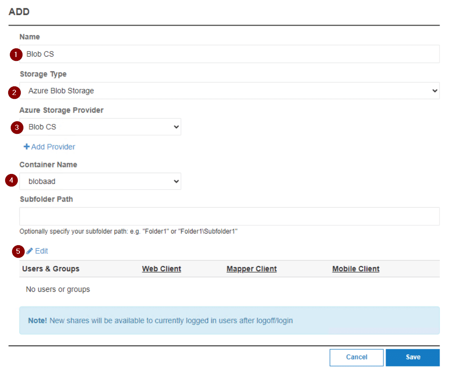The width and height of the screenshot is (452, 376).
Task: Click the Container Name dropdown arrow
Action: click(x=176, y=181)
